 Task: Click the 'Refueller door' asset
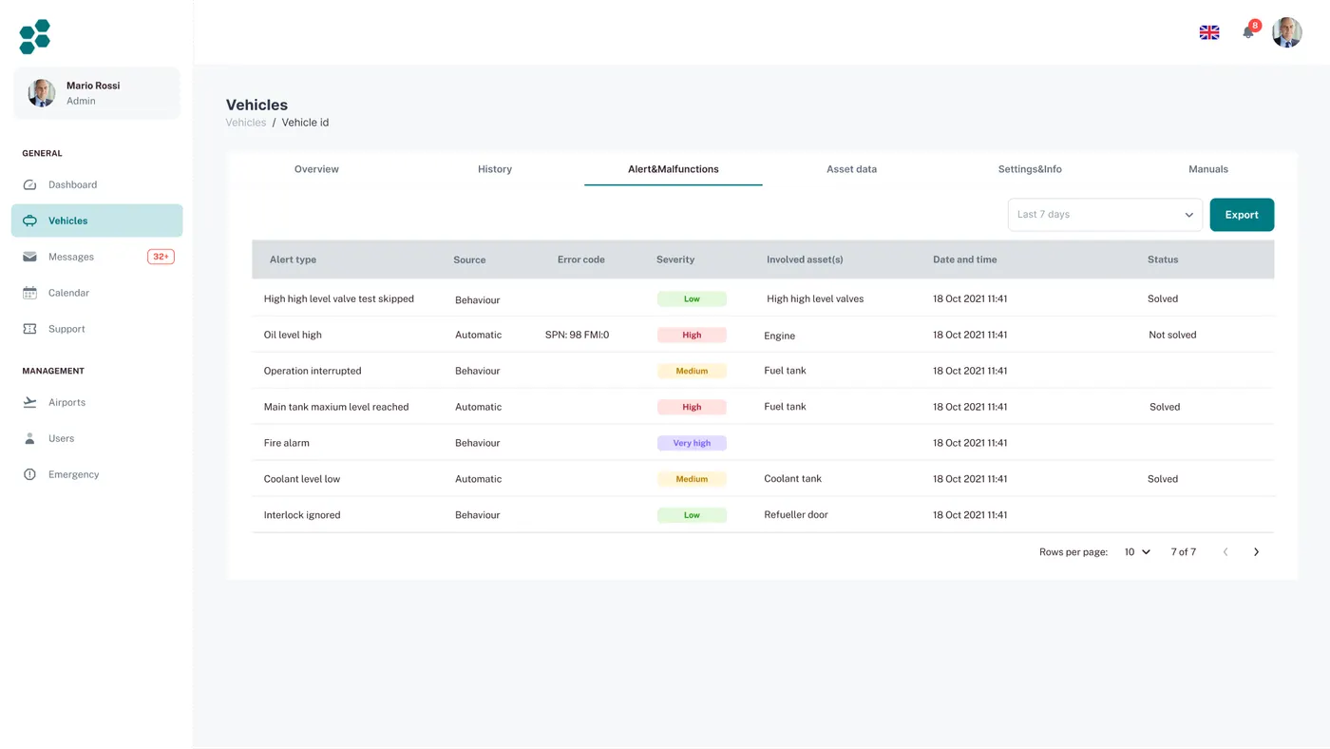point(796,515)
